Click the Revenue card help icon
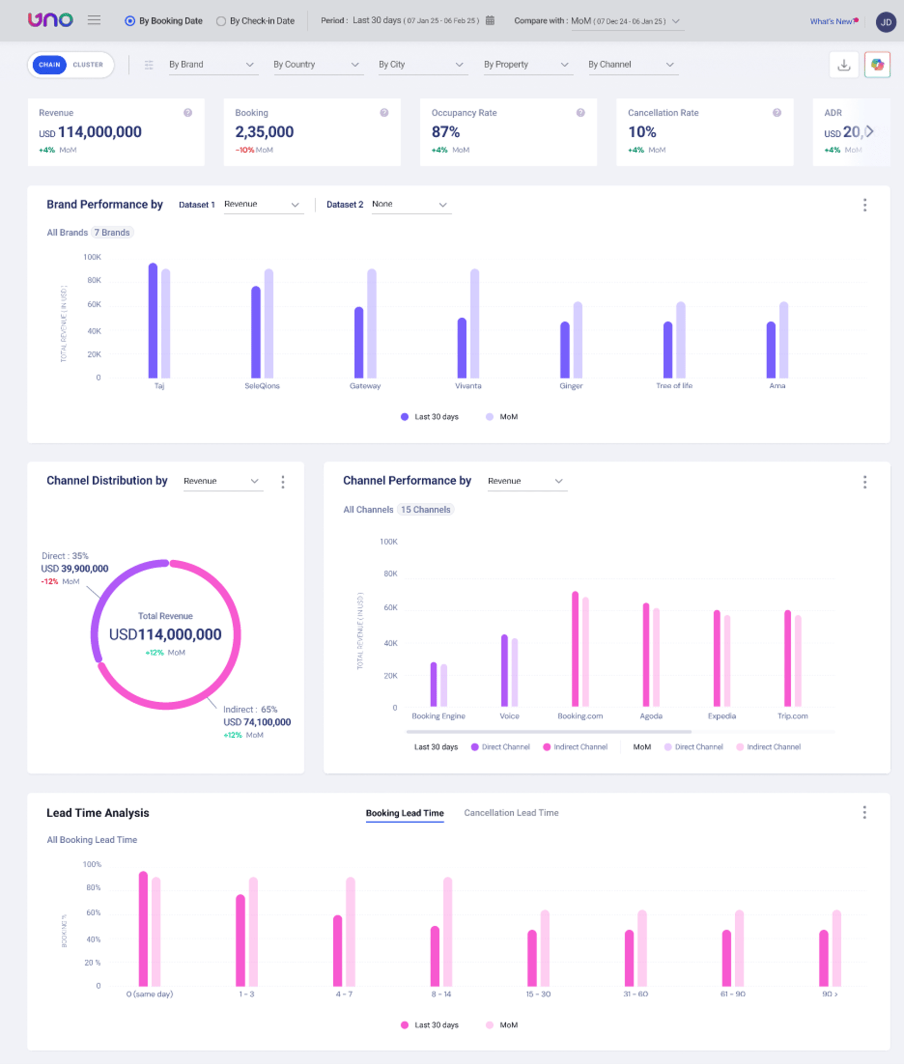Viewport: 904px width, 1064px height. point(188,113)
